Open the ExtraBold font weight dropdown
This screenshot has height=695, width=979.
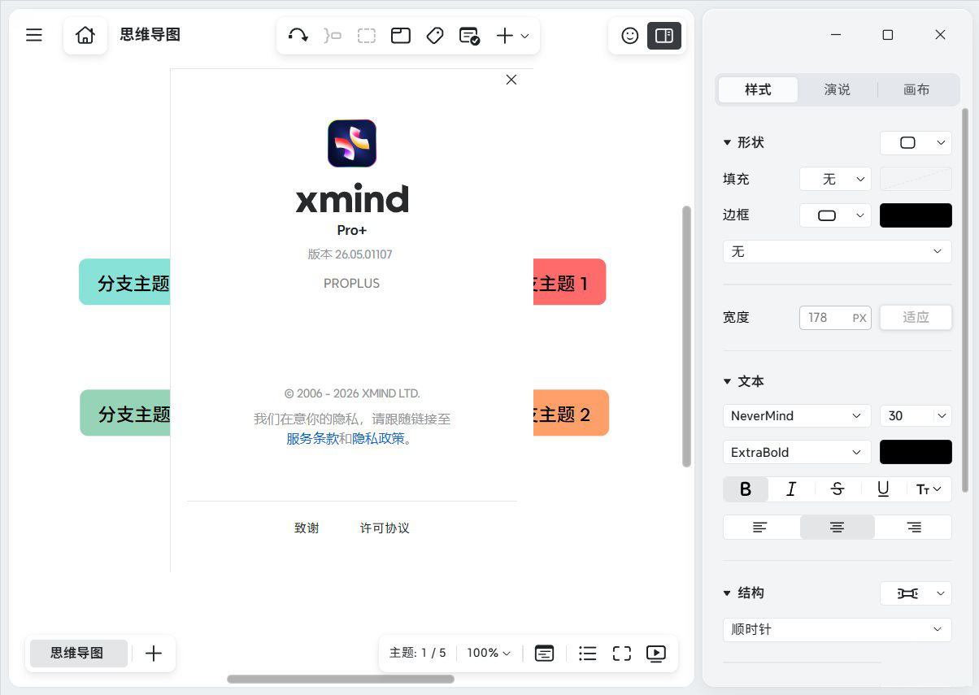tap(797, 452)
